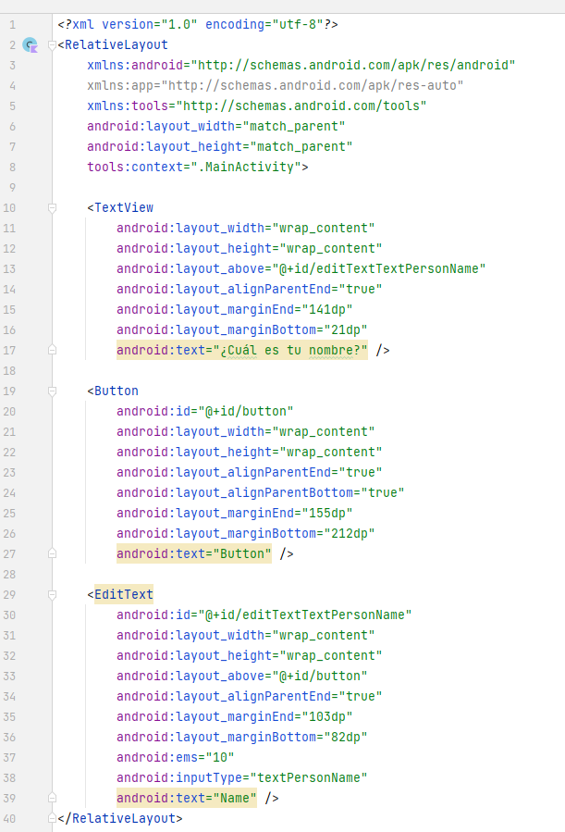Image resolution: width=565 pixels, height=832 pixels.
Task: Click layout_height match_parent attribute
Action: point(219,146)
